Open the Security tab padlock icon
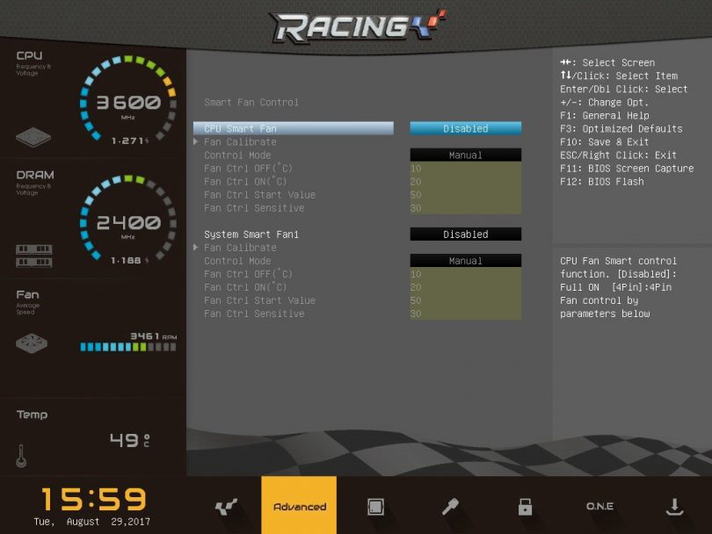The image size is (712, 534). tap(525, 507)
